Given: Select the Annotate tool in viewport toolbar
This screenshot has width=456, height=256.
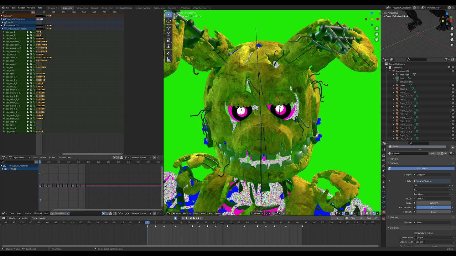Looking at the screenshot, I should (169, 53).
